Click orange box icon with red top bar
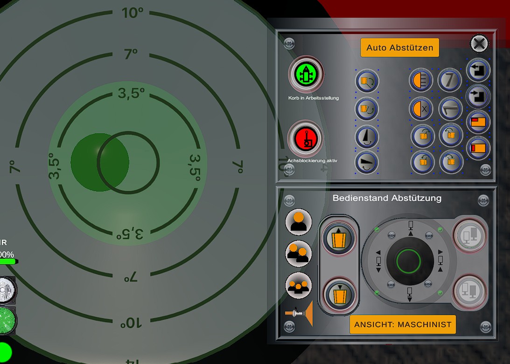510x364 pixels. 478,122
